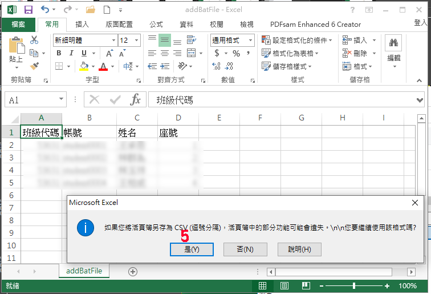
Task: Click the Undo arrow icon
Action: click(45, 10)
